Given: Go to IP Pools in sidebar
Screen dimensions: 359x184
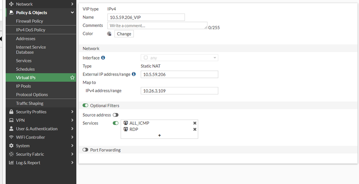Looking at the screenshot, I should pyautogui.click(x=23, y=86).
